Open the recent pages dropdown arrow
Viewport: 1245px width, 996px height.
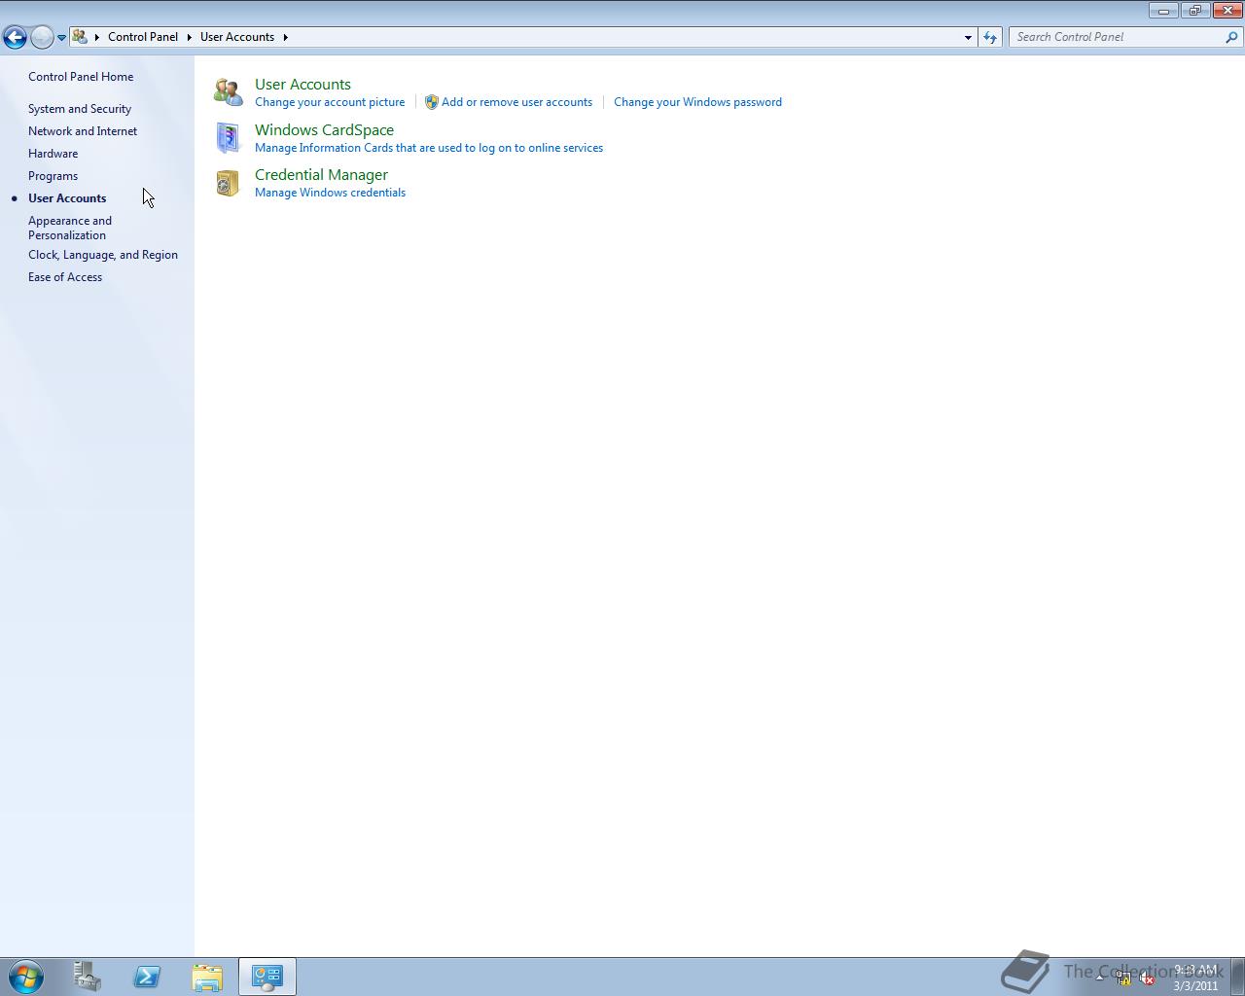pyautogui.click(x=61, y=38)
